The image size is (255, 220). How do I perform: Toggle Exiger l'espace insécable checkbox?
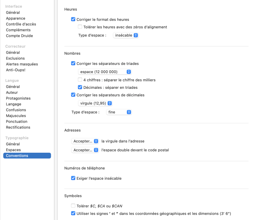point(73,178)
